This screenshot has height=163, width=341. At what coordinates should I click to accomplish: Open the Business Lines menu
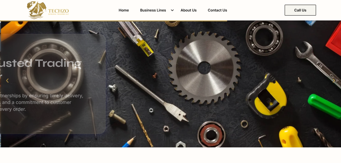pyautogui.click(x=153, y=10)
